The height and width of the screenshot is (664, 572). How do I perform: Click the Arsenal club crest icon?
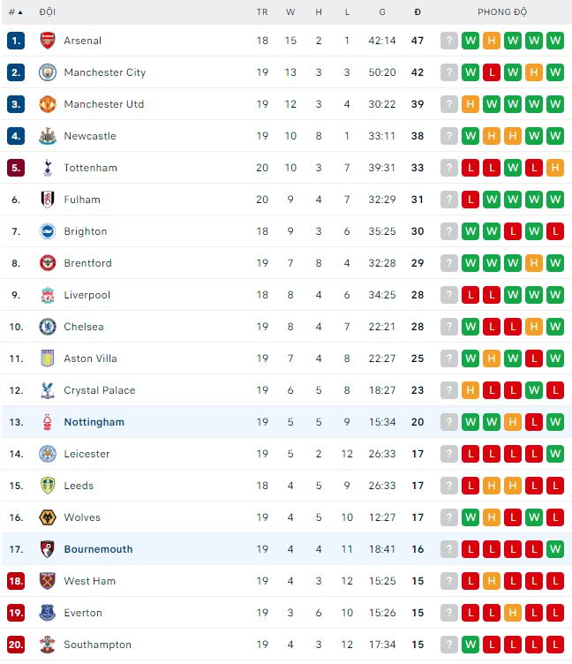(47, 41)
